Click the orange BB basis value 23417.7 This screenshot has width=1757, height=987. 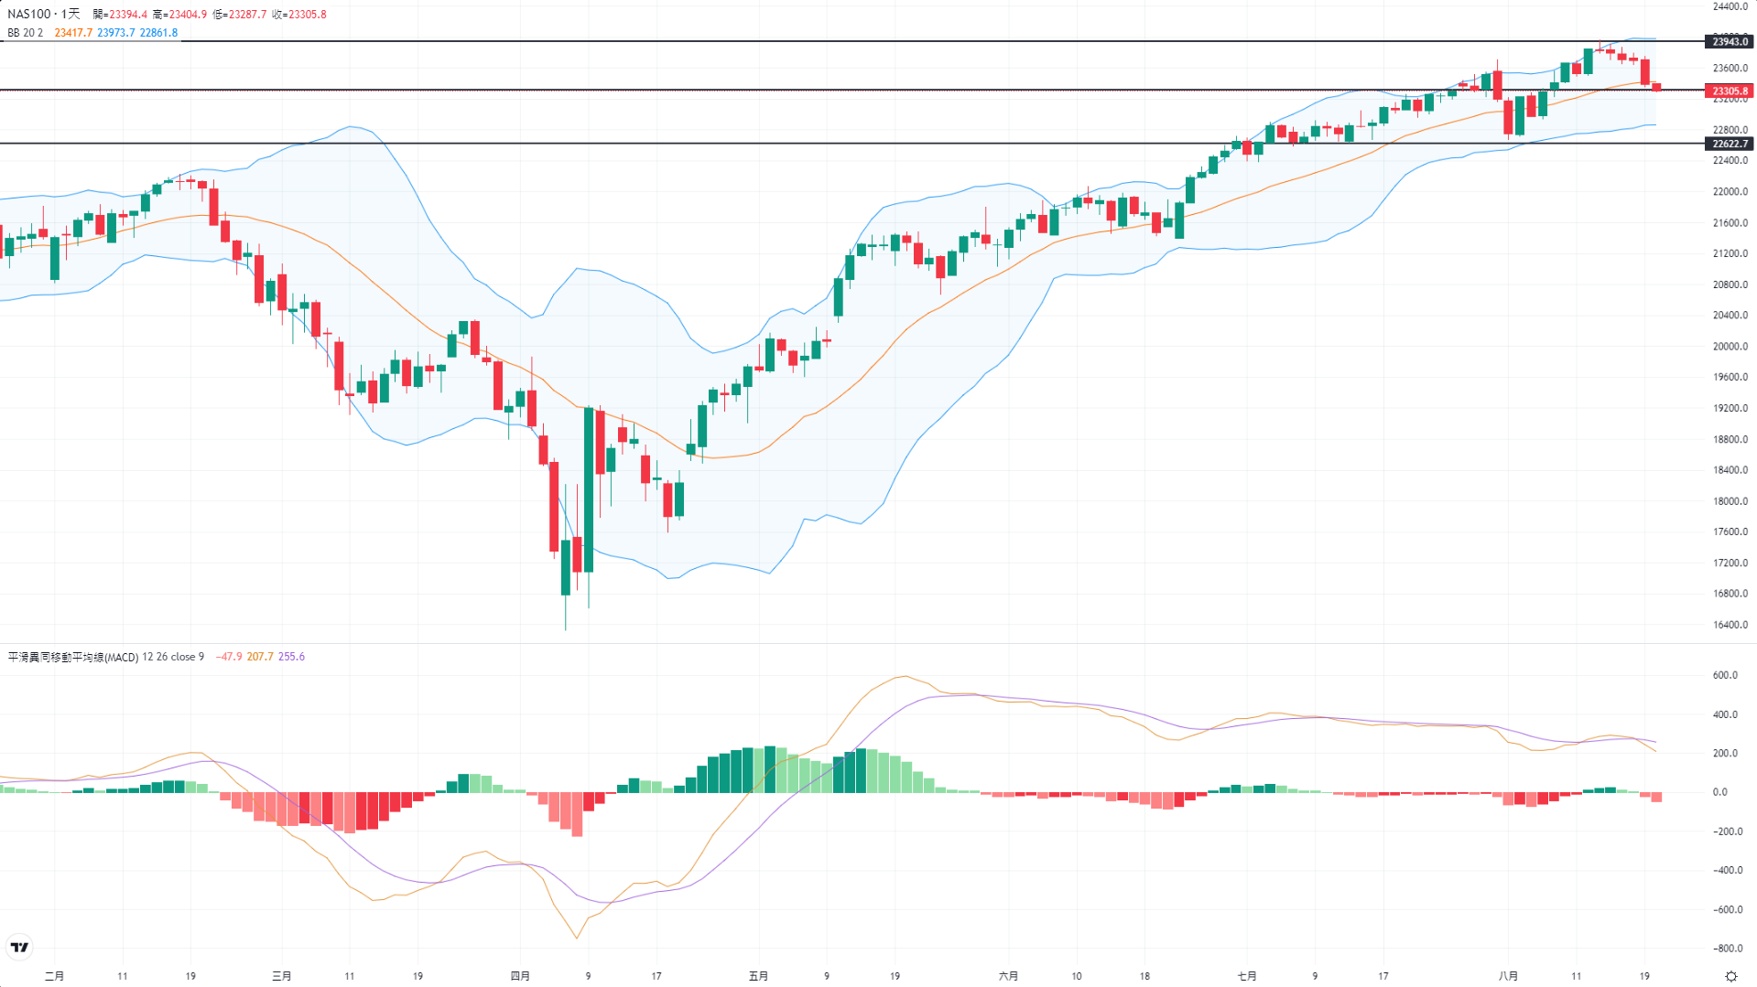pos(73,33)
